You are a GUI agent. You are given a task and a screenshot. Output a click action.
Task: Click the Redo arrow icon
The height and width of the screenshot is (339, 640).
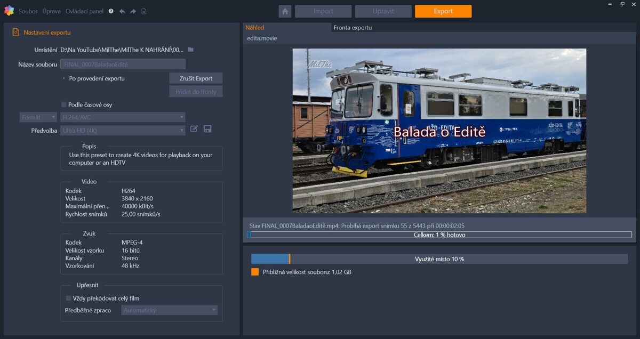[132, 11]
